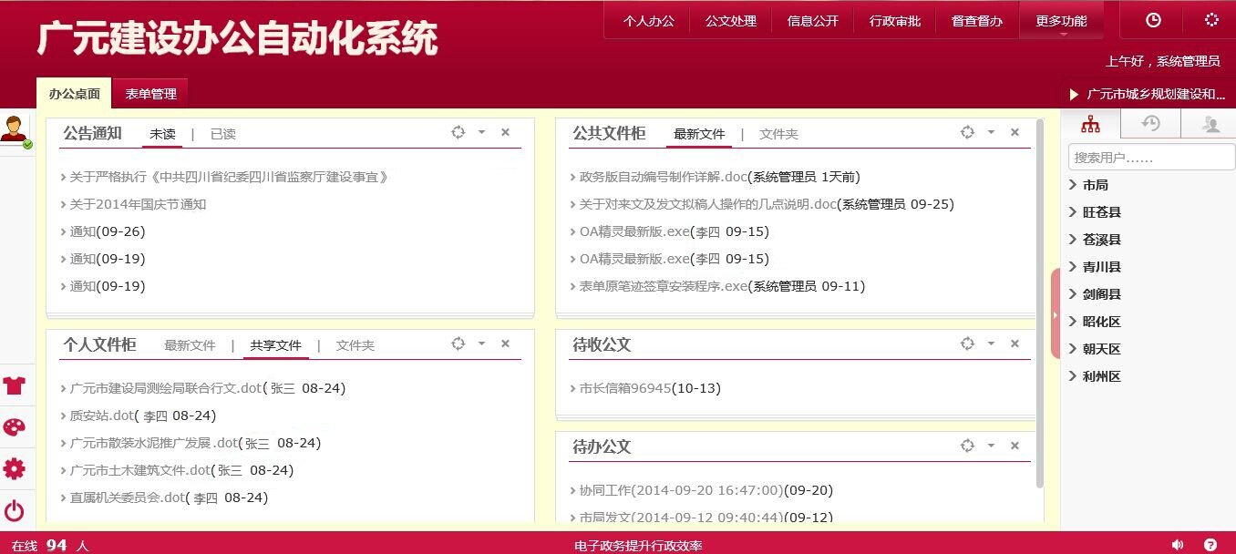Image resolution: width=1236 pixels, height=554 pixels.
Task: Open the 关于2014年国庆节通知 link
Action: 138,204
